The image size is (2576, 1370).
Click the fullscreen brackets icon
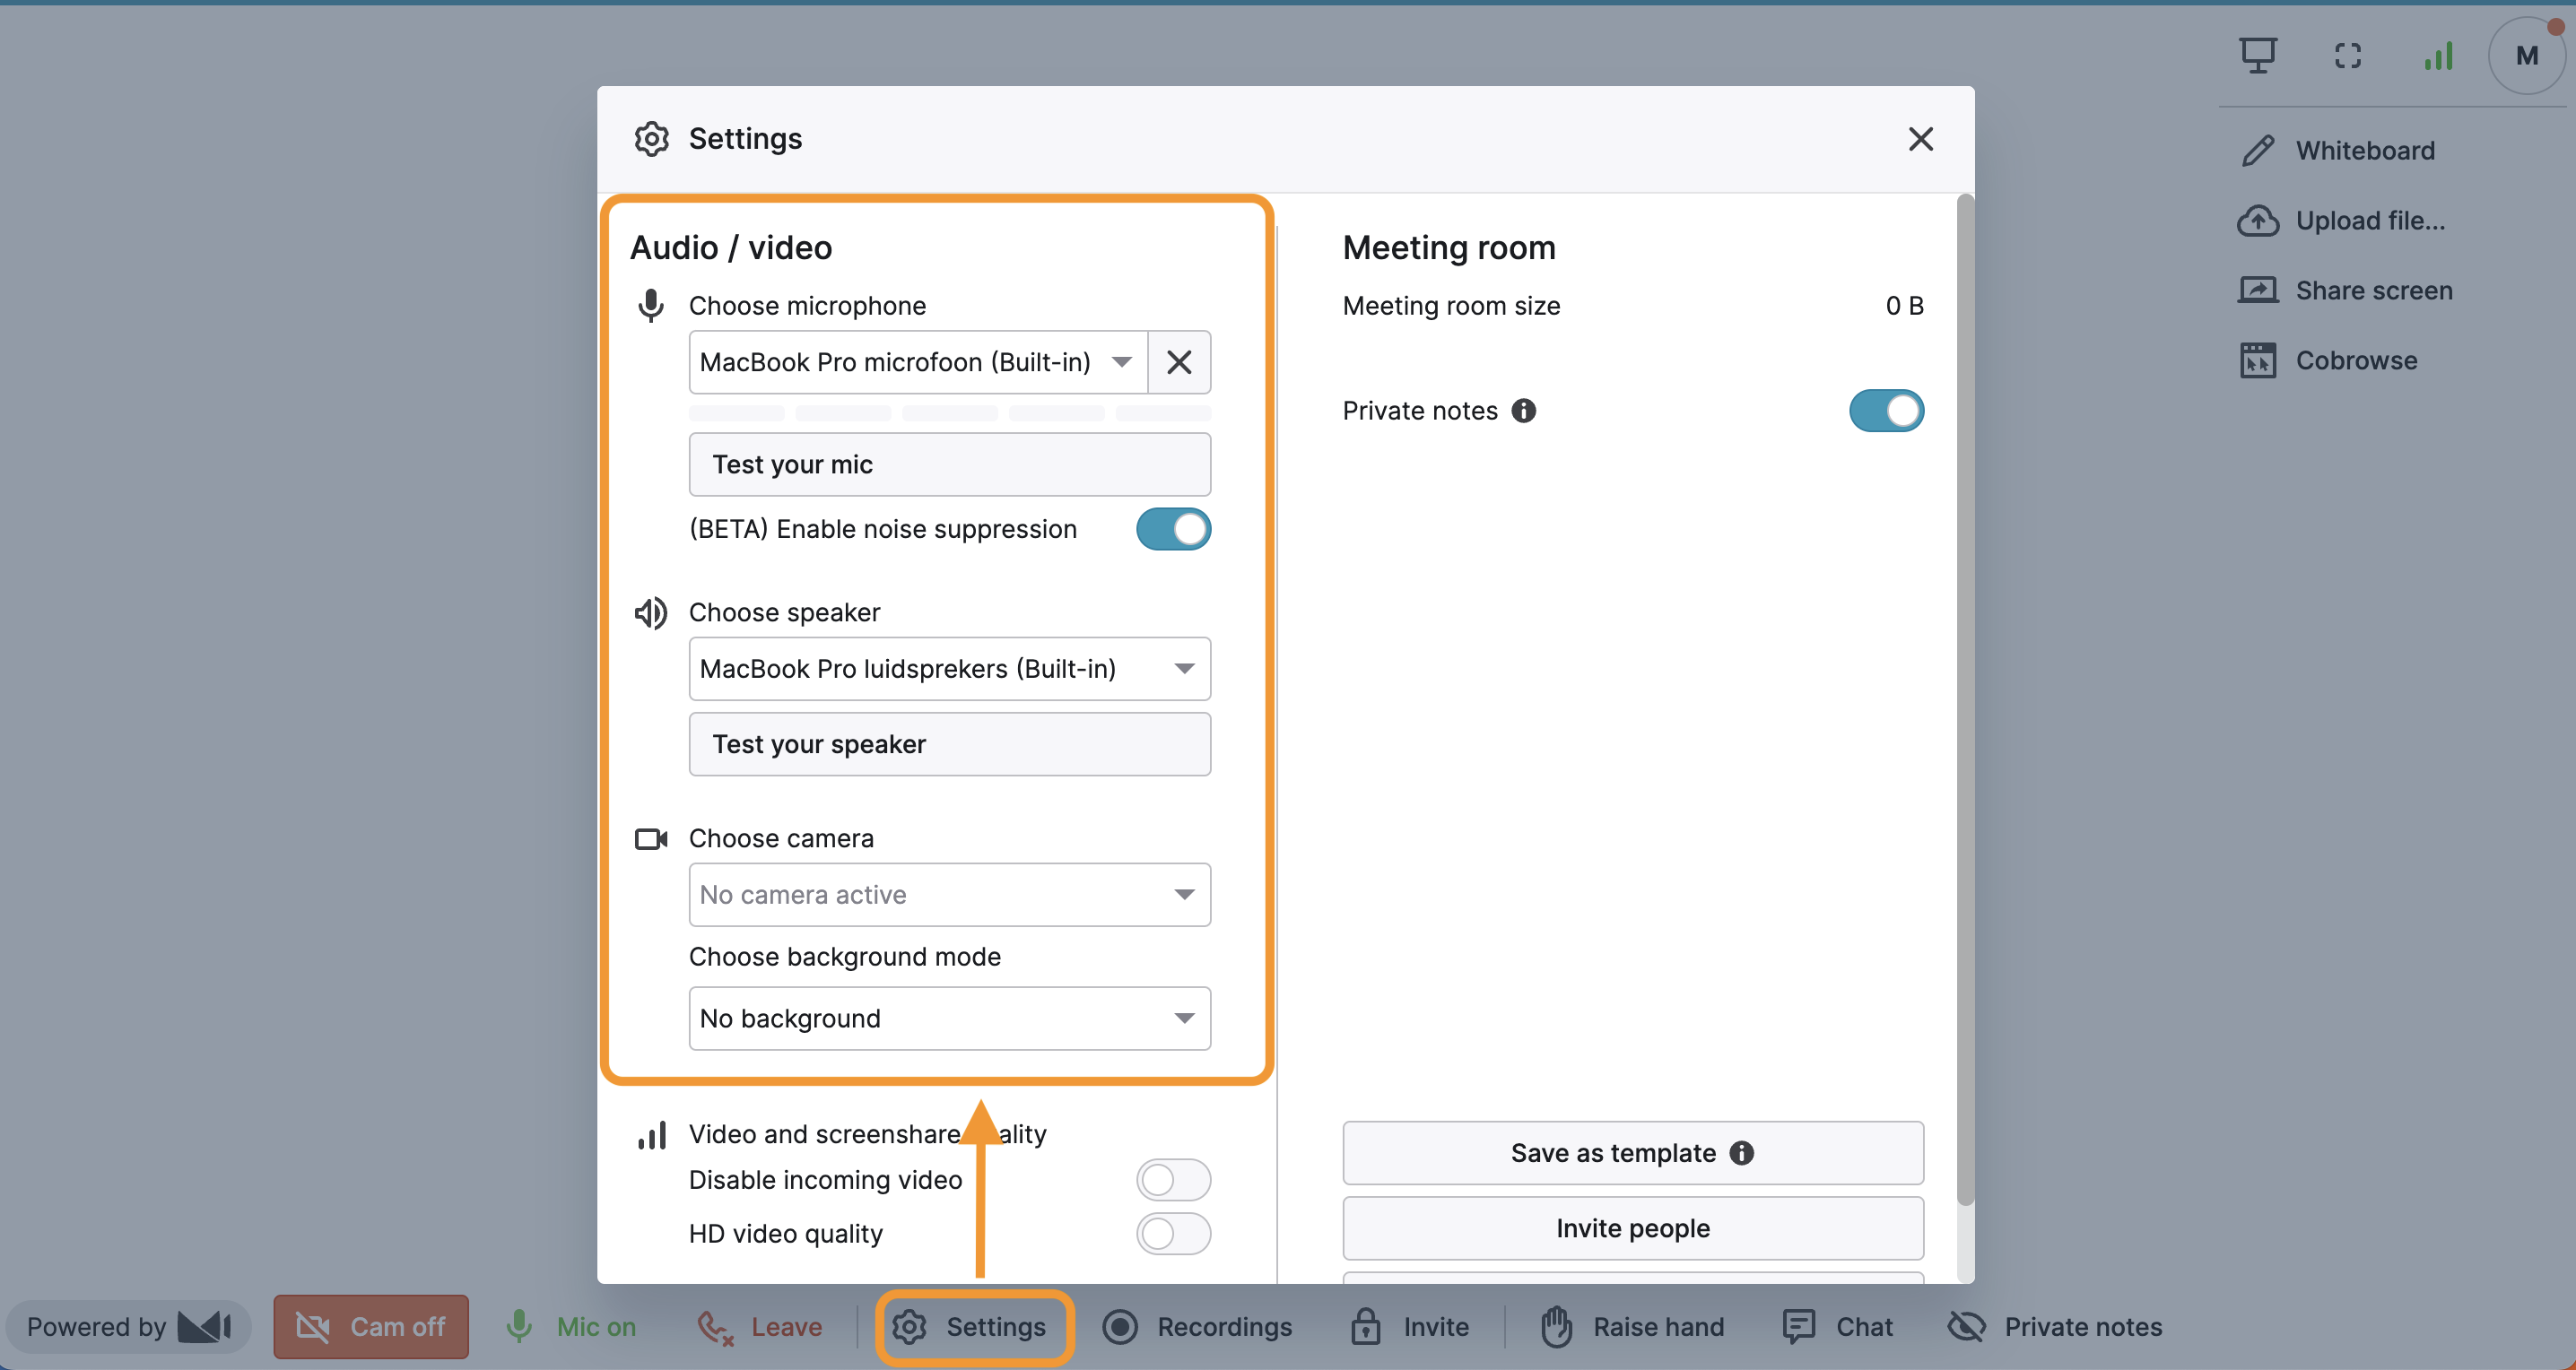(2347, 56)
